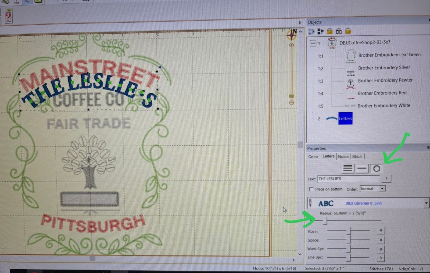Open the Notes tab in Properties
The width and height of the screenshot is (430, 273).
pos(343,156)
